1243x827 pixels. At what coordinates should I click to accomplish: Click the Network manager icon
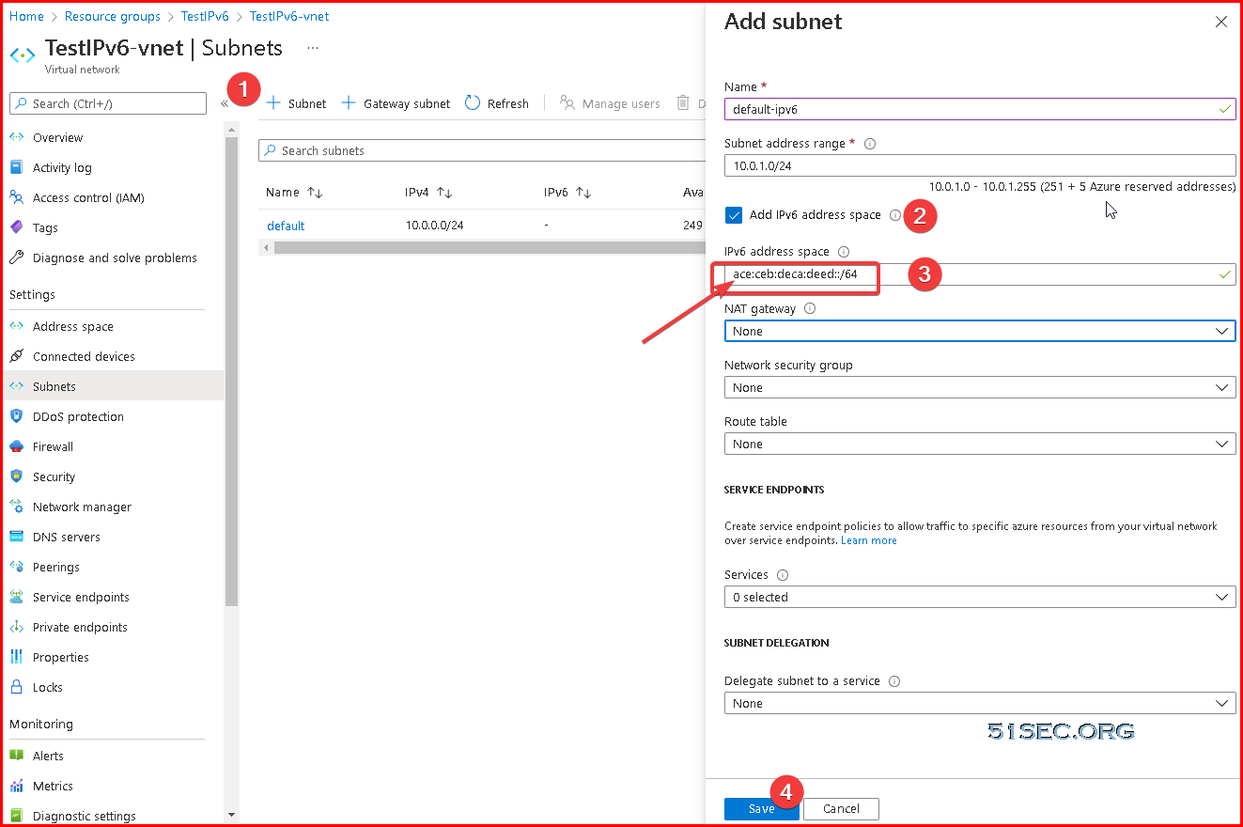(x=16, y=507)
